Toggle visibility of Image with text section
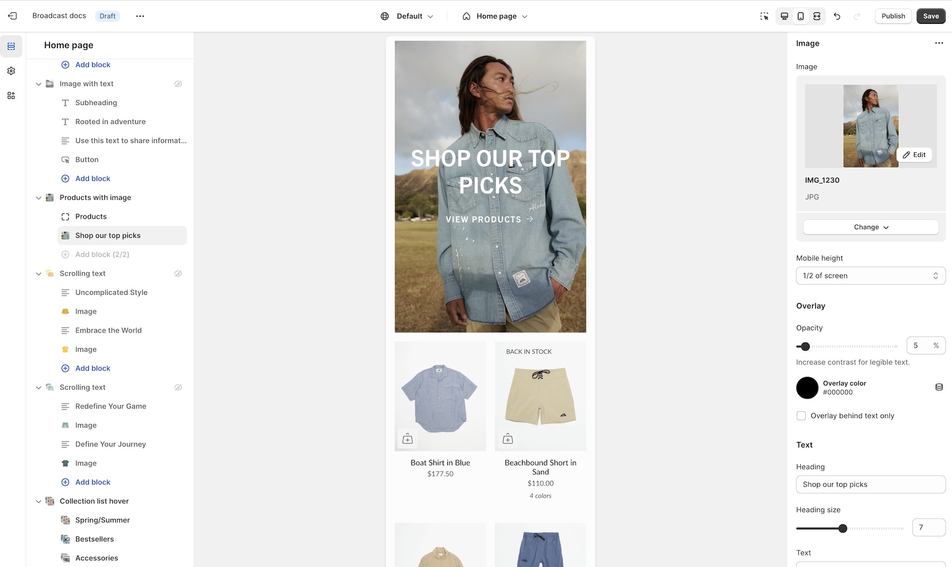This screenshot has height=567, width=952. 178,84
